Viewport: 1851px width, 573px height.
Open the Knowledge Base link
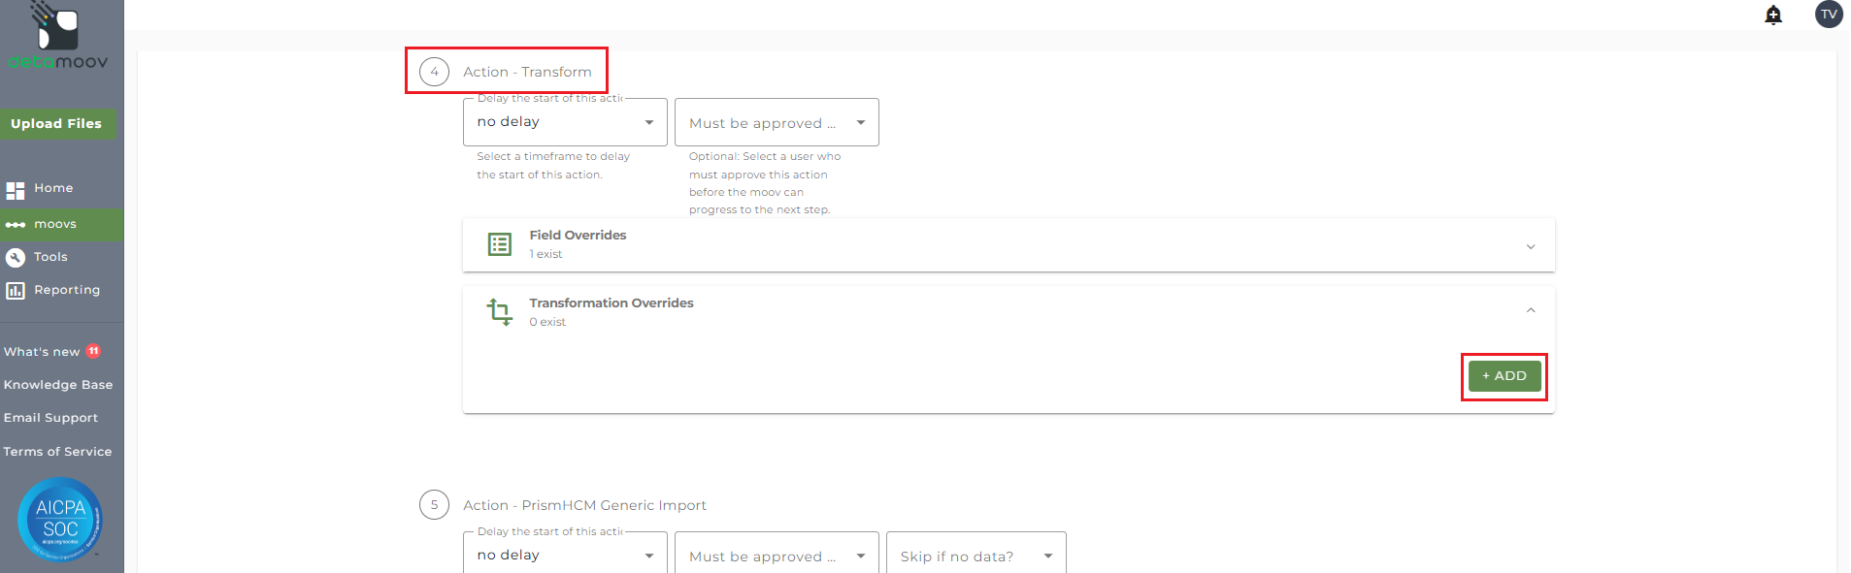(58, 385)
